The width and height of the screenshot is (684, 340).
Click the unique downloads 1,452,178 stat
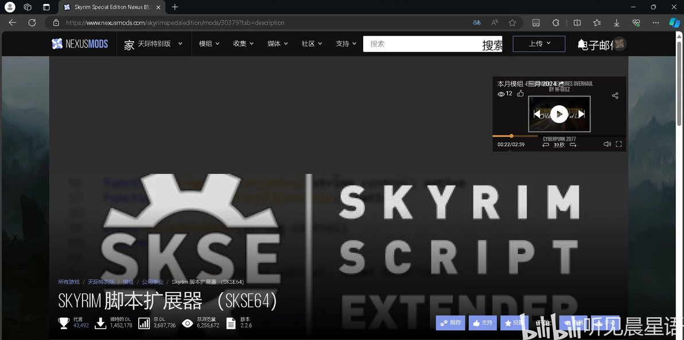pyautogui.click(x=121, y=325)
